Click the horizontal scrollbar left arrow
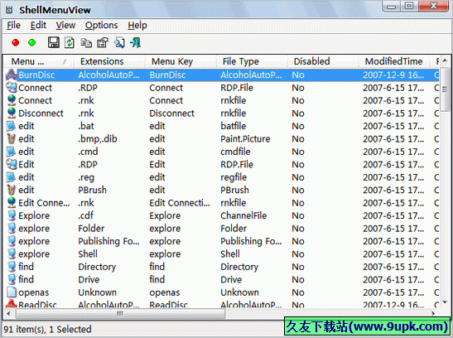453x338 pixels. point(8,313)
